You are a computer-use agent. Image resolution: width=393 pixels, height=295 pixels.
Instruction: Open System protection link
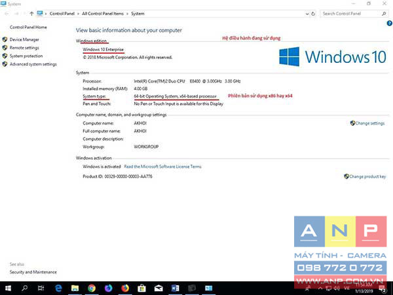[x=26, y=56]
